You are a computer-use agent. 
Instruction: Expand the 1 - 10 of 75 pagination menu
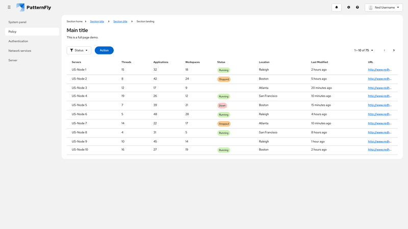point(364,50)
